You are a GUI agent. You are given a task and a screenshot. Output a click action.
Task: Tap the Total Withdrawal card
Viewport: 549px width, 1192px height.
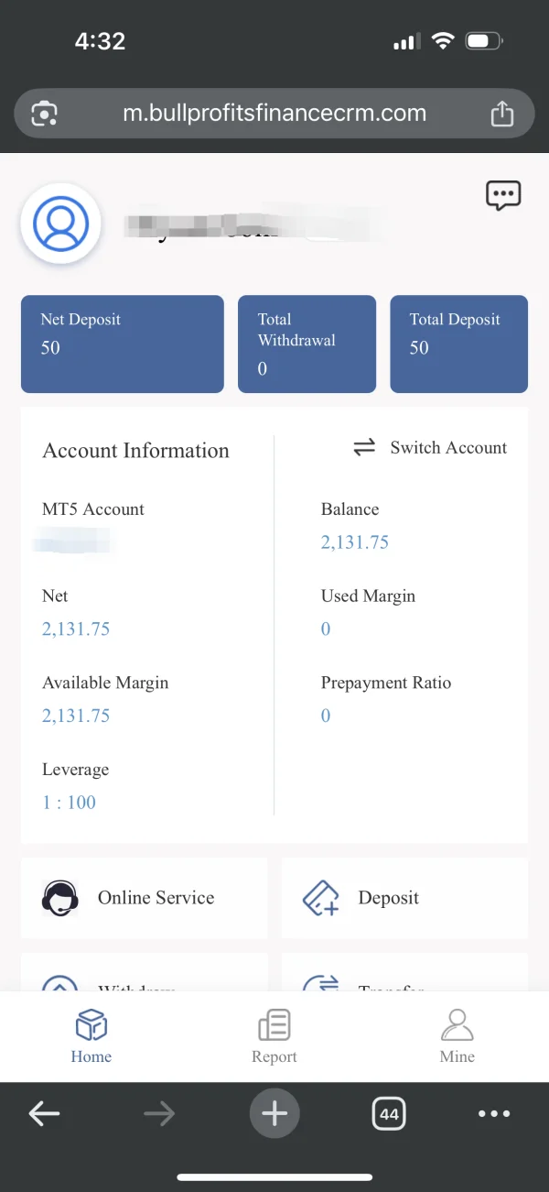[307, 344]
